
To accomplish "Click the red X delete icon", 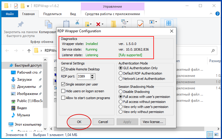I will tap(98, 24).
